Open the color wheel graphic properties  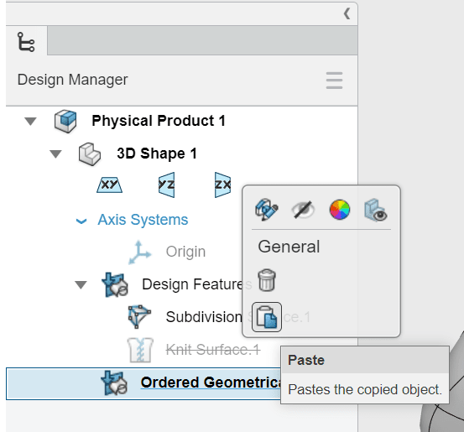[x=340, y=210]
